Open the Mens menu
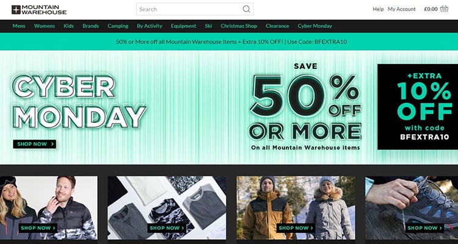This screenshot has height=244, width=458. [19, 26]
